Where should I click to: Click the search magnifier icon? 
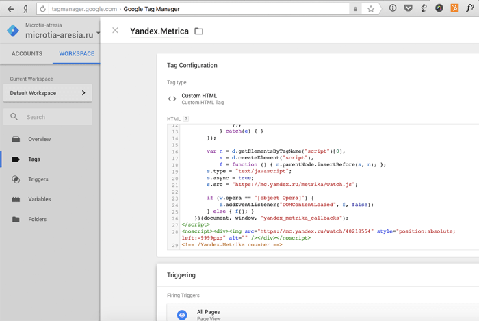click(x=14, y=116)
